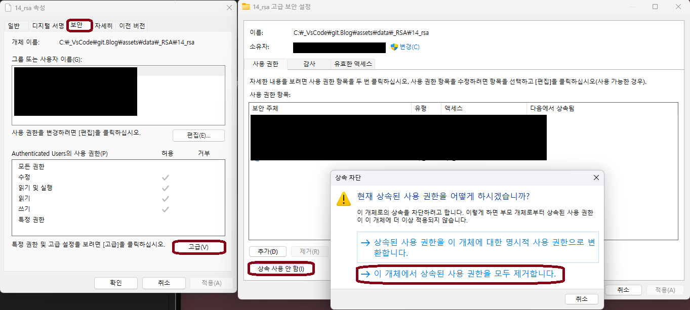This screenshot has height=310, width=690.
Task: Select the 자세히 tab
Action: (104, 26)
